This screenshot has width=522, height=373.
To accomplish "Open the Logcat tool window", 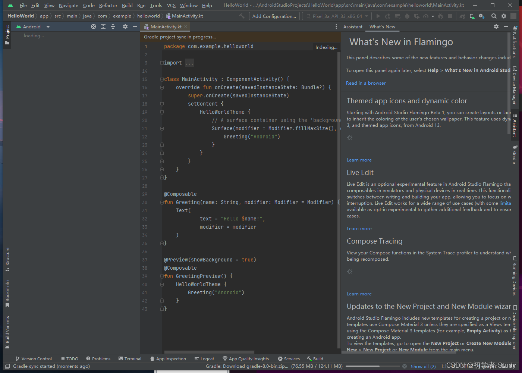I will [x=204, y=359].
